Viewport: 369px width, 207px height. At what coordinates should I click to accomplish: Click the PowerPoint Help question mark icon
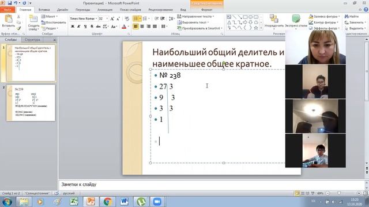(366, 10)
